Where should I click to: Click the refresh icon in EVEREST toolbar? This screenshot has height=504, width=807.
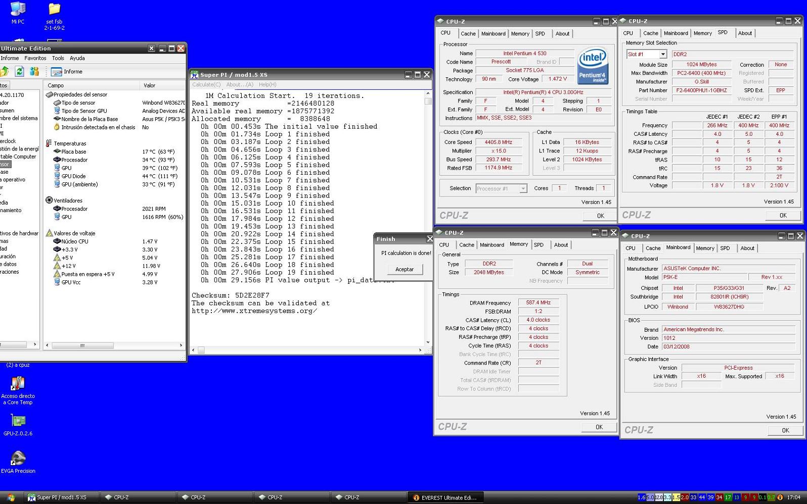point(19,71)
